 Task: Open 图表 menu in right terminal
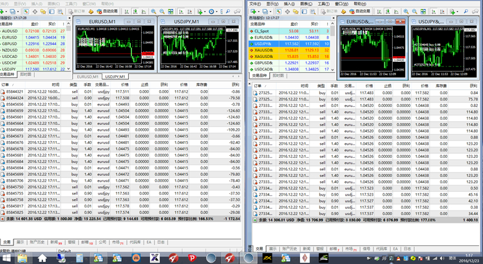pyautogui.click(x=306, y=4)
